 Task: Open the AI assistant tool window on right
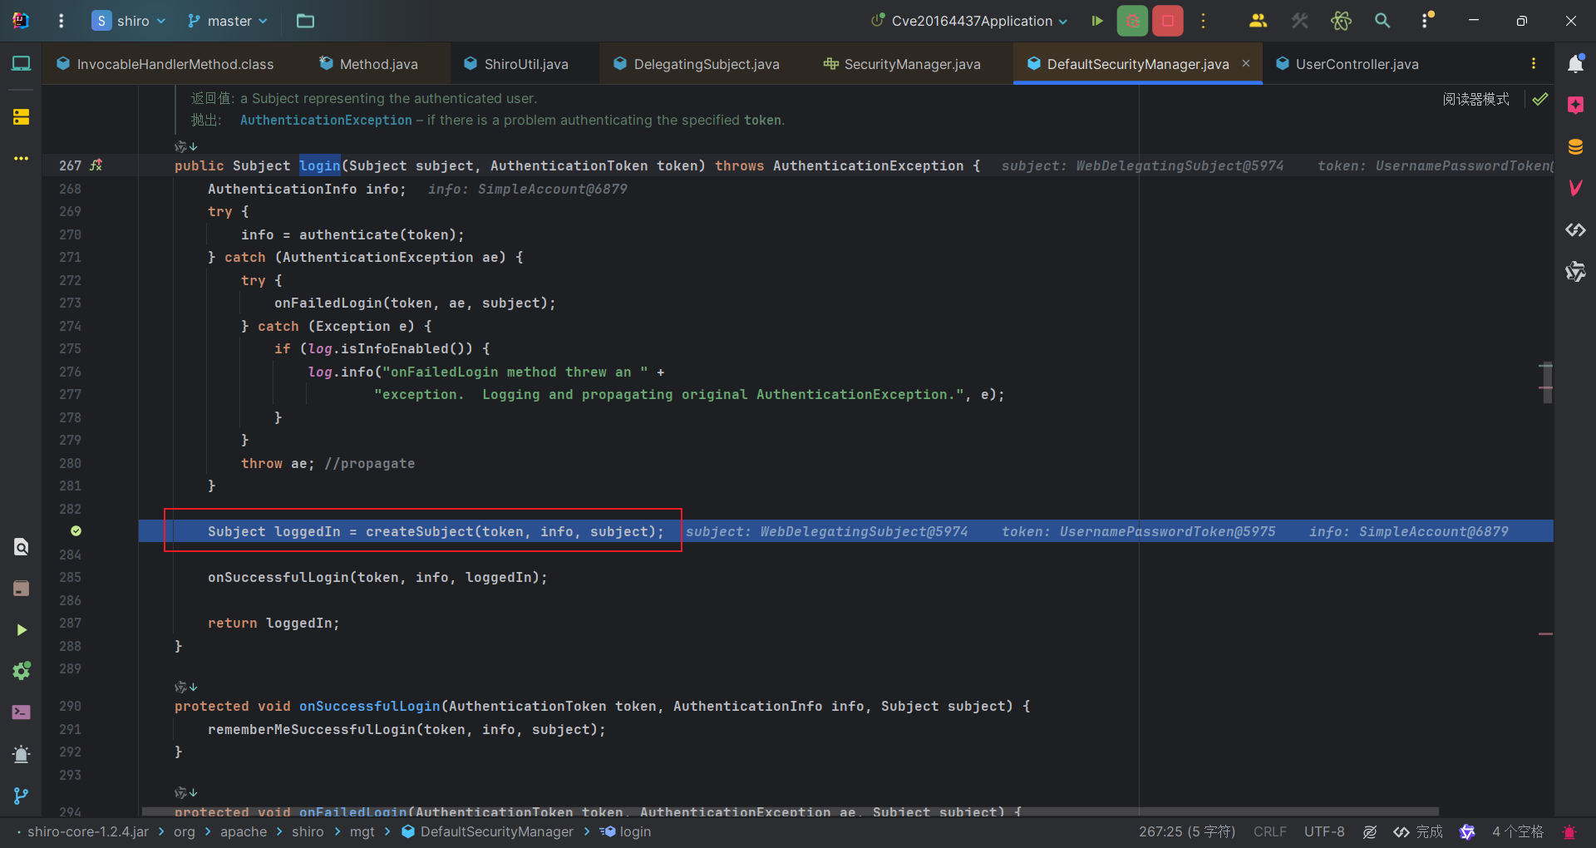pyautogui.click(x=1575, y=271)
